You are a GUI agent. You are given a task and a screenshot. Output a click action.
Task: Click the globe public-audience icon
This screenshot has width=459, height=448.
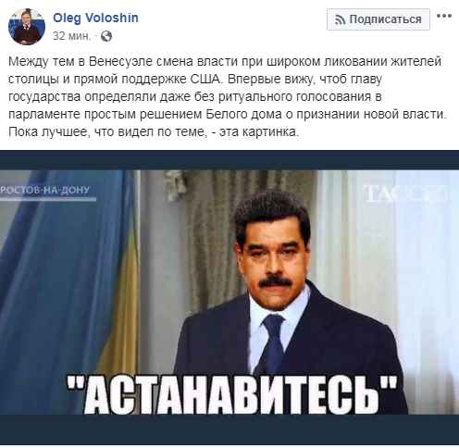106,36
